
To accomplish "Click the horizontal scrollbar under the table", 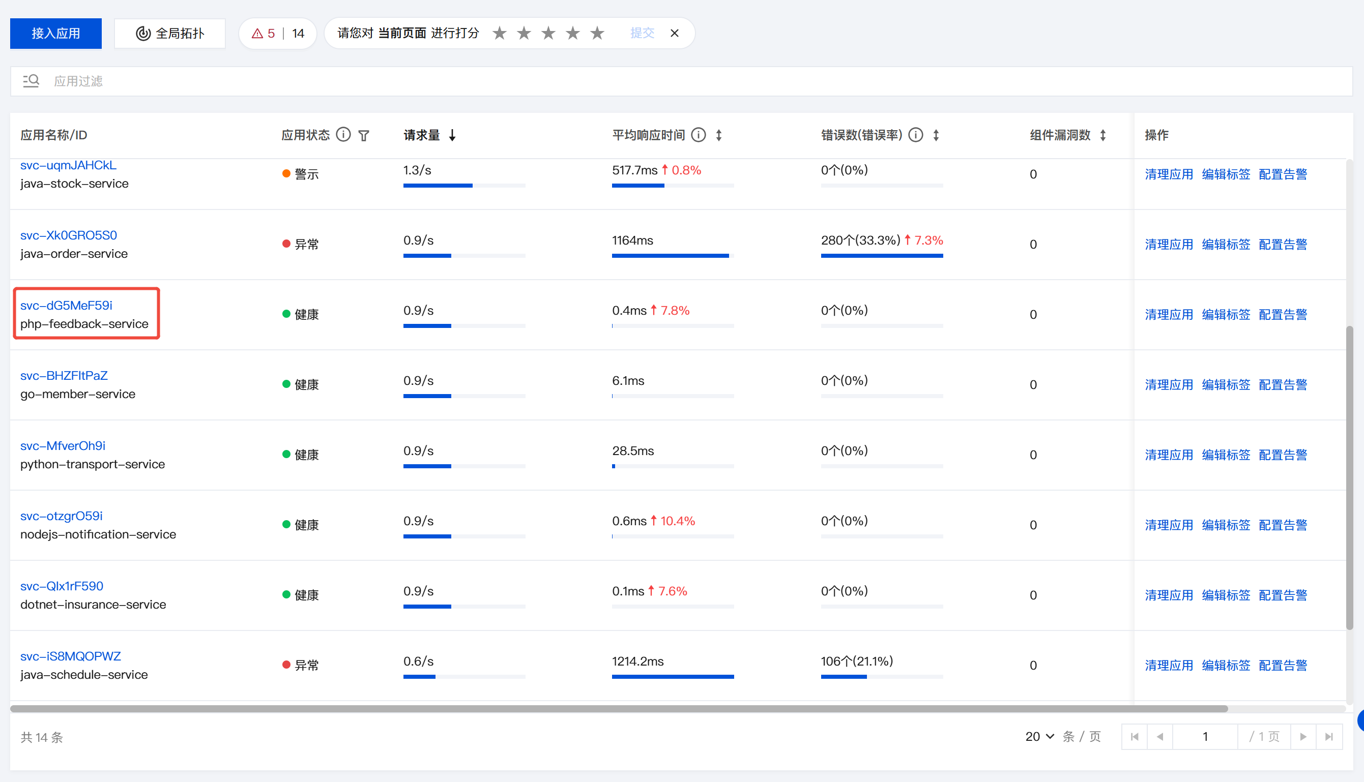I will click(618, 708).
